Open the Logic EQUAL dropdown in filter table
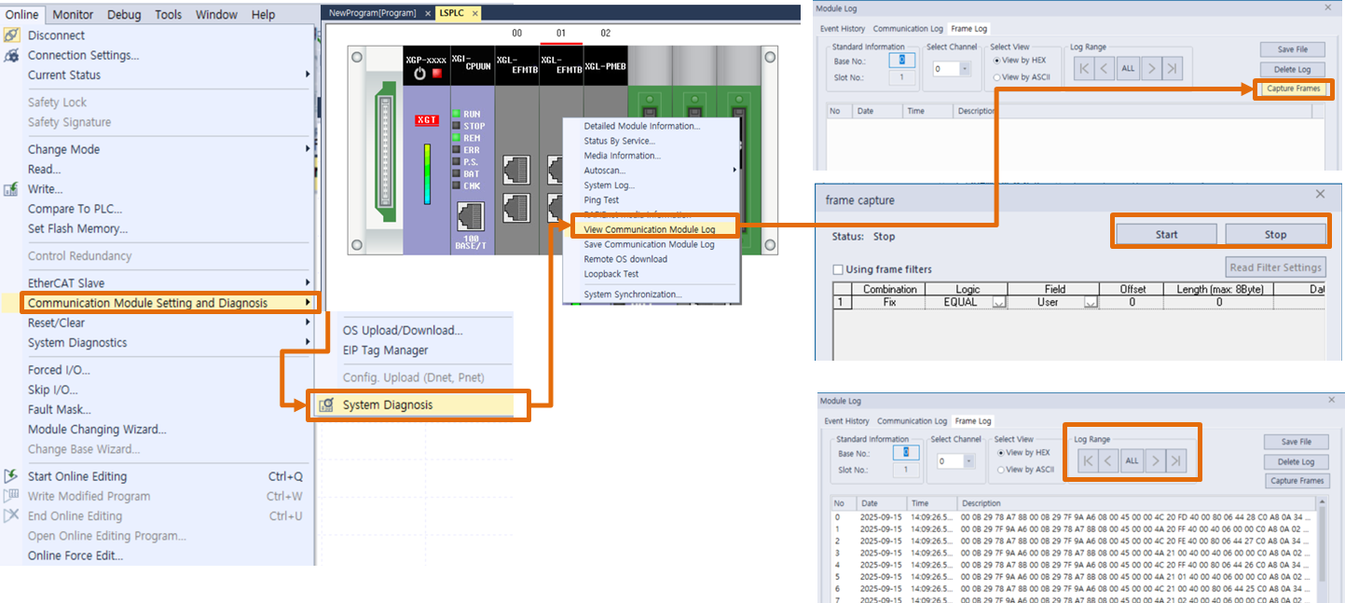Image resolution: width=1345 pixels, height=603 pixels. [x=998, y=303]
